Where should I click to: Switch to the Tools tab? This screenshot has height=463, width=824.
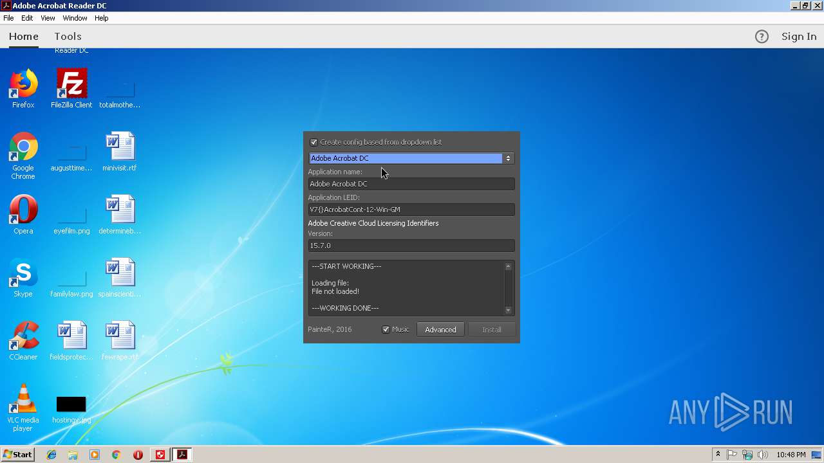(68, 37)
